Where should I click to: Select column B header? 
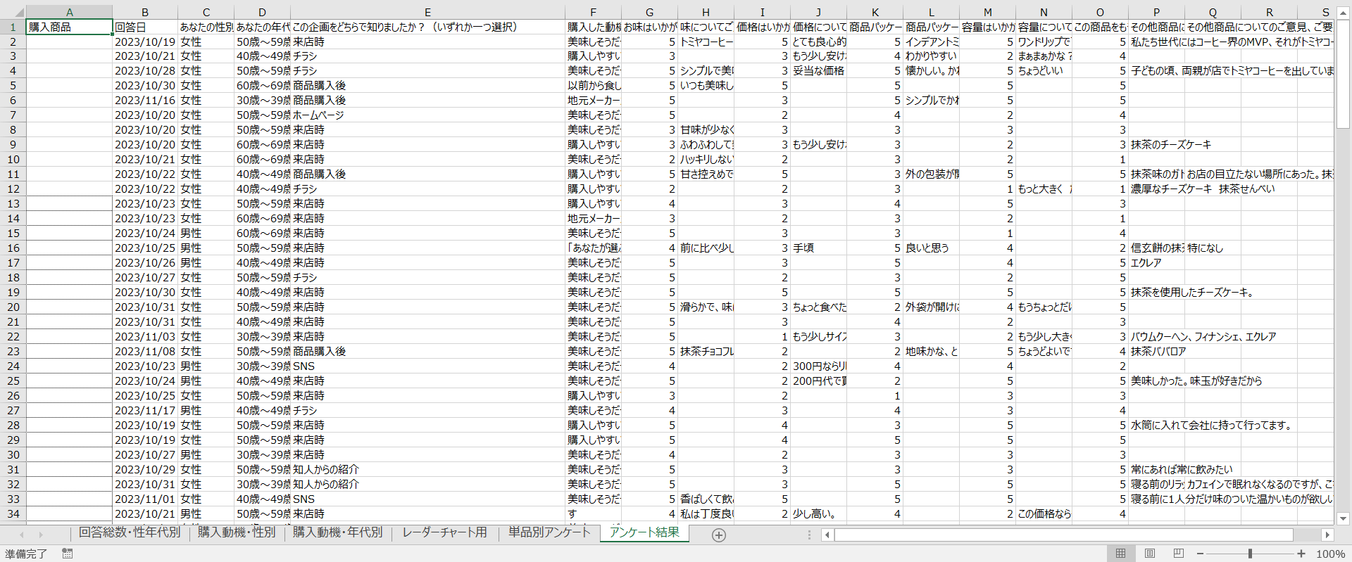point(145,13)
